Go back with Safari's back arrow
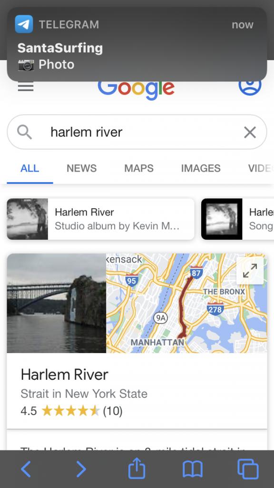 [x=26, y=469]
